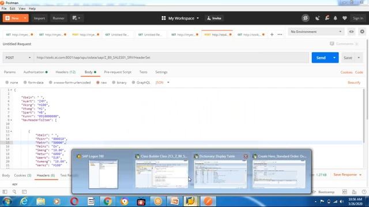Open the Edit menu
369x207 pixels.
(x=12, y=9)
